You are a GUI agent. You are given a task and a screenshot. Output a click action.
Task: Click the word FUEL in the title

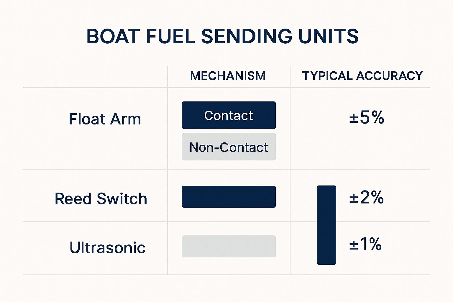point(170,37)
